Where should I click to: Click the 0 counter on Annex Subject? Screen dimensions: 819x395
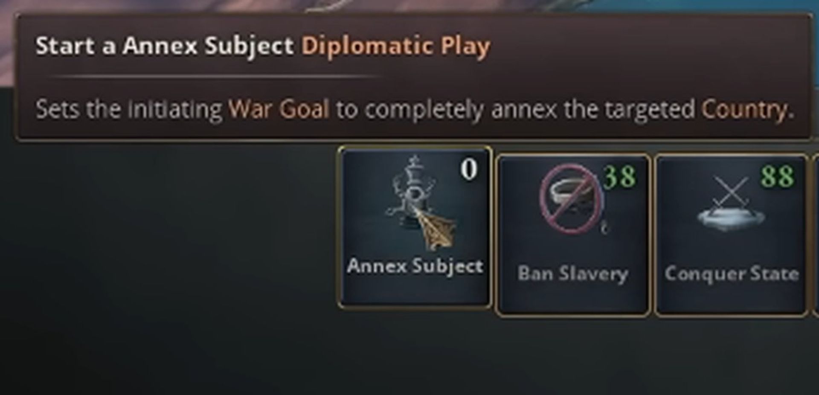(x=469, y=169)
